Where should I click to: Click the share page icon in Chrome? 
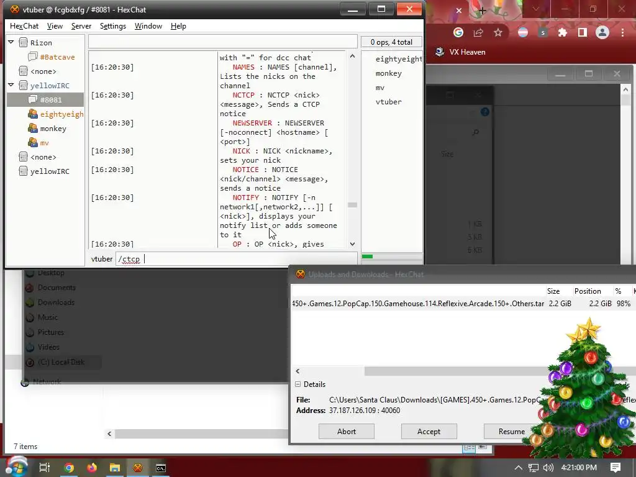point(478,32)
